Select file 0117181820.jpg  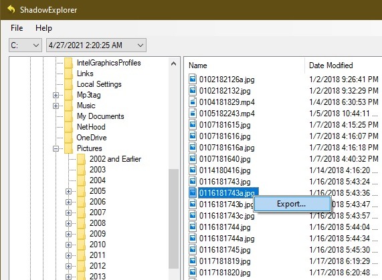pos(225,273)
